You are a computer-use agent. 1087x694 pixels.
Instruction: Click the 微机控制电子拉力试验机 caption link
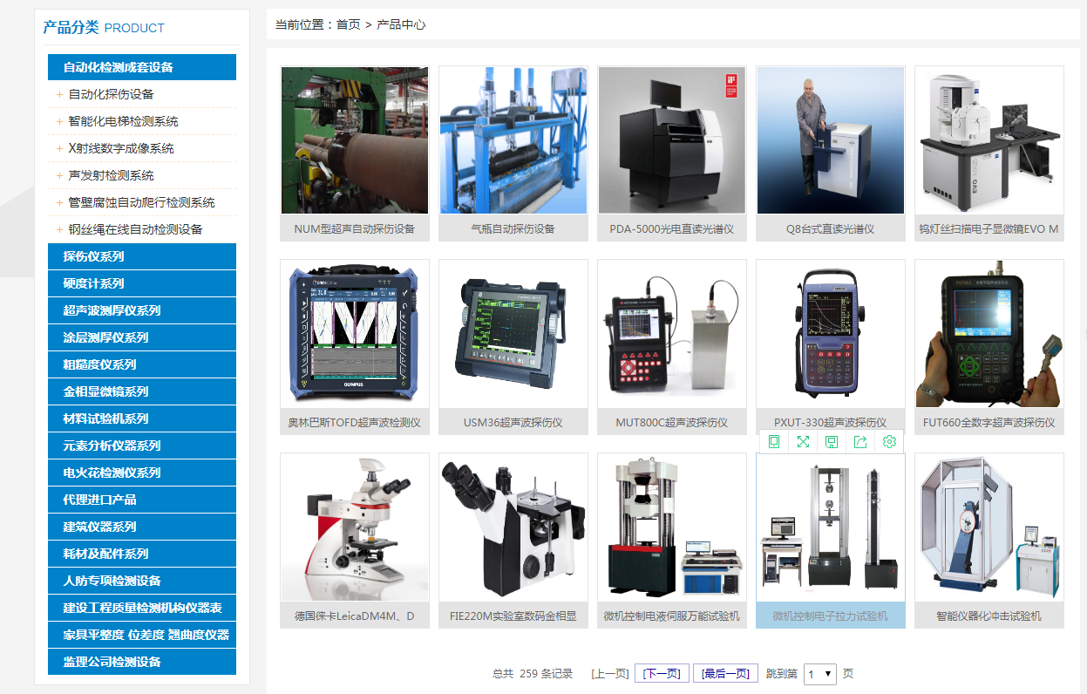click(x=831, y=616)
